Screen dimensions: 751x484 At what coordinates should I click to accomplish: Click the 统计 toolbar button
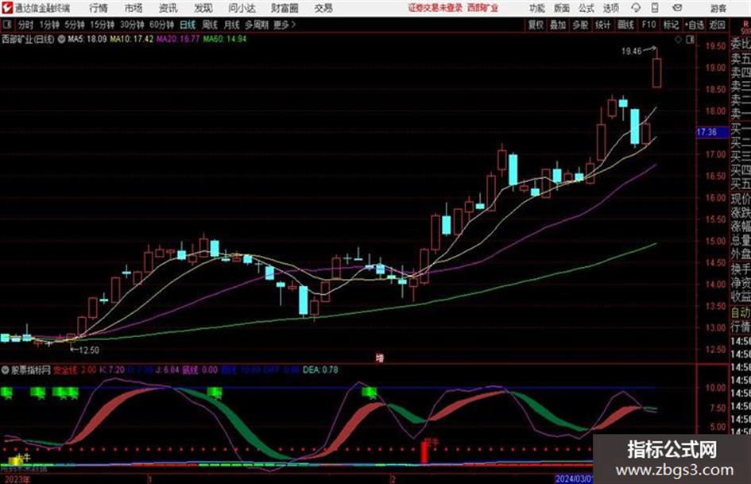(x=603, y=25)
